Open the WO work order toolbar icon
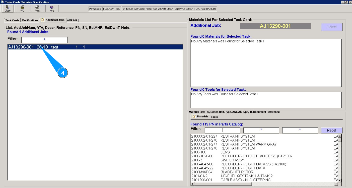 click(x=22, y=9)
